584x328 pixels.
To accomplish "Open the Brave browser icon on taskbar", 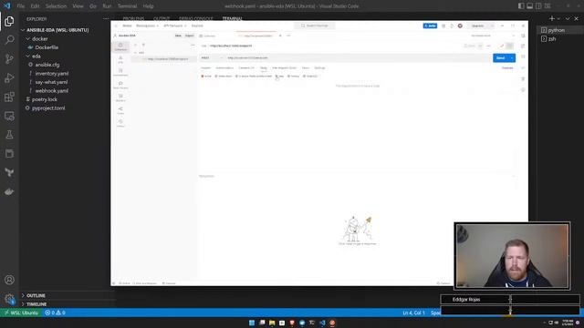I will [x=292, y=323].
